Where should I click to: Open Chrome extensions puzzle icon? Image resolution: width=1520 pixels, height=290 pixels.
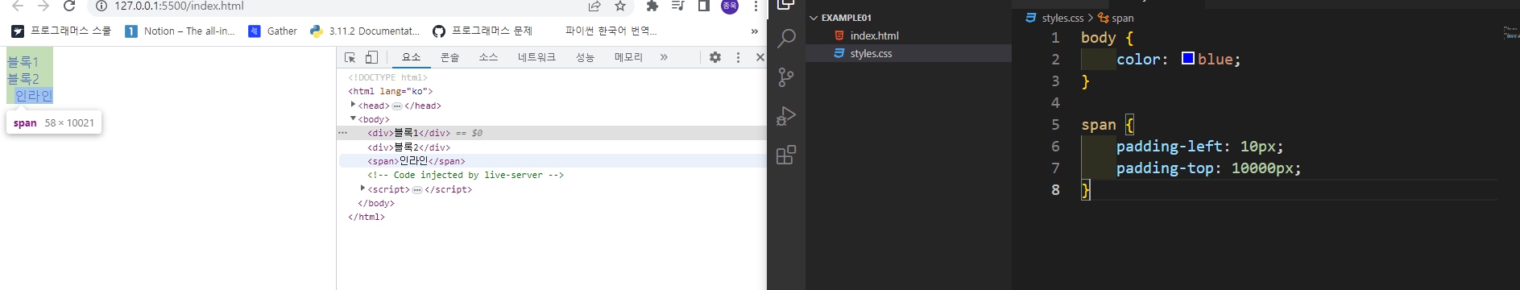652,6
